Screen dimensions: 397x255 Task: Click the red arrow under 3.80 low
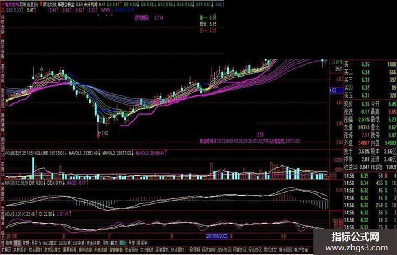(98, 136)
